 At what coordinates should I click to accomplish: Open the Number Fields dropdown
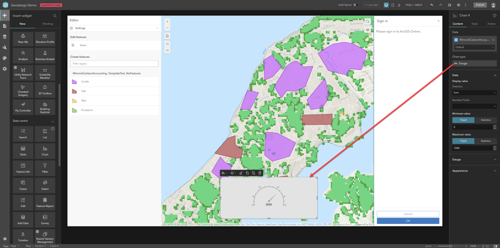click(x=474, y=106)
